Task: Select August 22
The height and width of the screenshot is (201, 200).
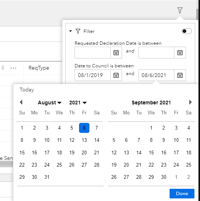Action: coord(22,165)
